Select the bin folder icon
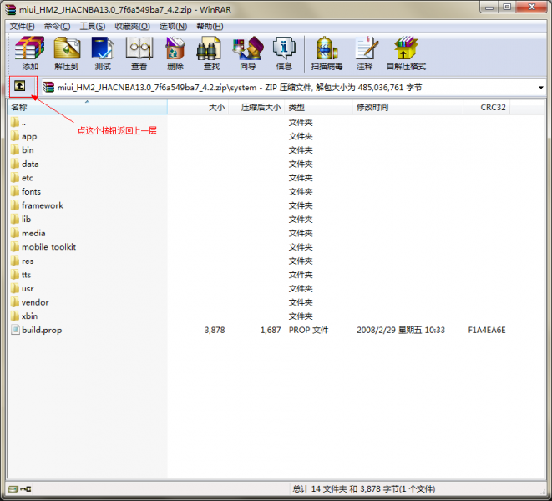 tap(15, 150)
